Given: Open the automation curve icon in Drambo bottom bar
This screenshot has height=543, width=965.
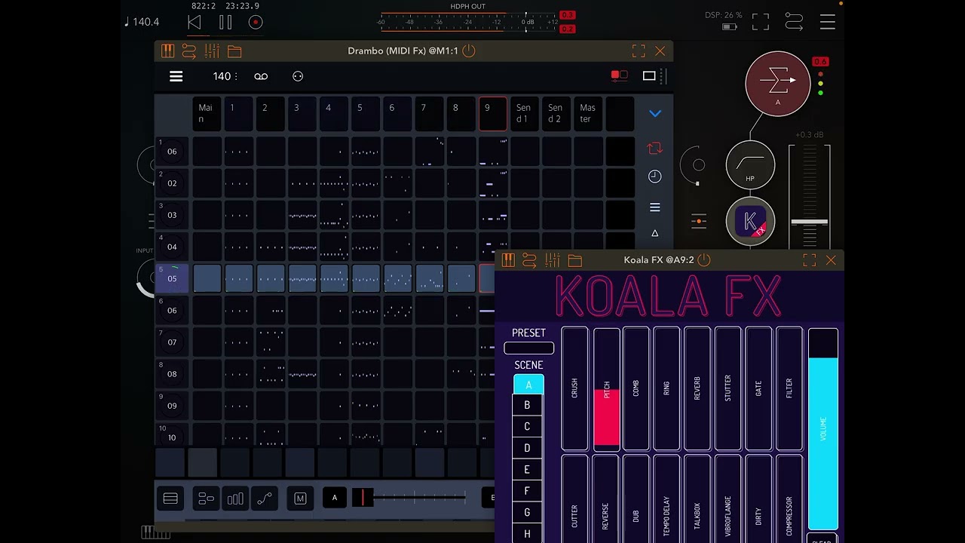Looking at the screenshot, I should coord(265,499).
